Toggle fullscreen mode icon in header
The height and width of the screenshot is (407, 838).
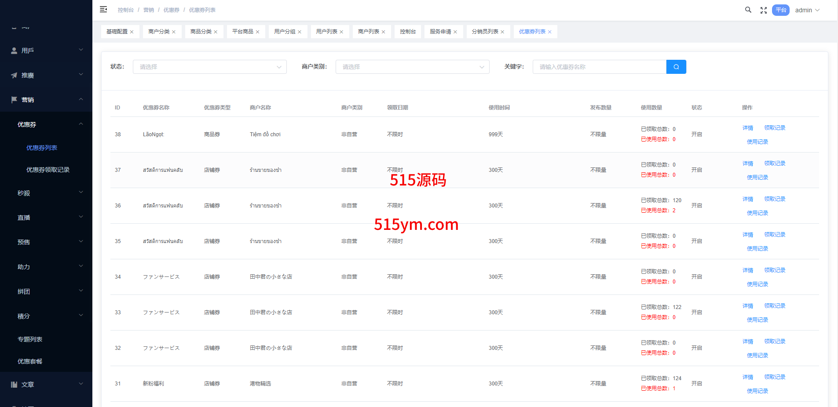(x=764, y=10)
